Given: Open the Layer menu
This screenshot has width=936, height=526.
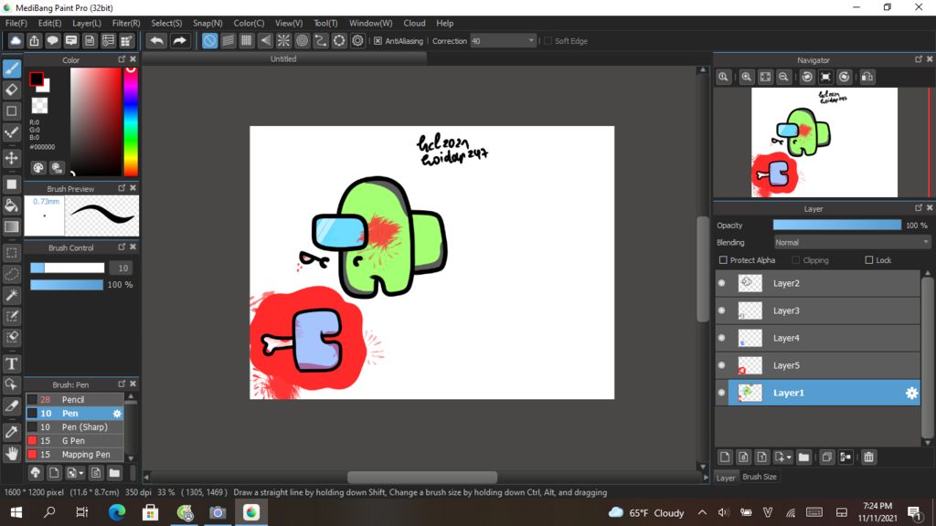Looking at the screenshot, I should [x=87, y=23].
